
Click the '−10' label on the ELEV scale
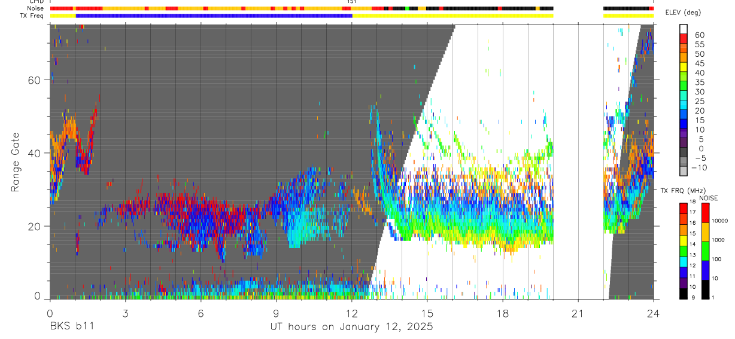(700, 167)
